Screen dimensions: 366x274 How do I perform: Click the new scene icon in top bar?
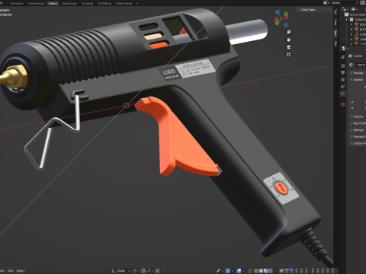point(362,2)
